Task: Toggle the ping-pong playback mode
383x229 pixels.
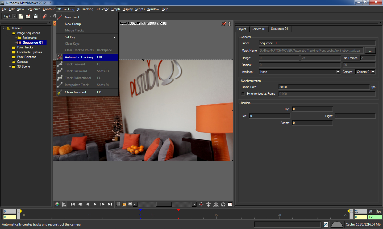Action: [130, 204]
